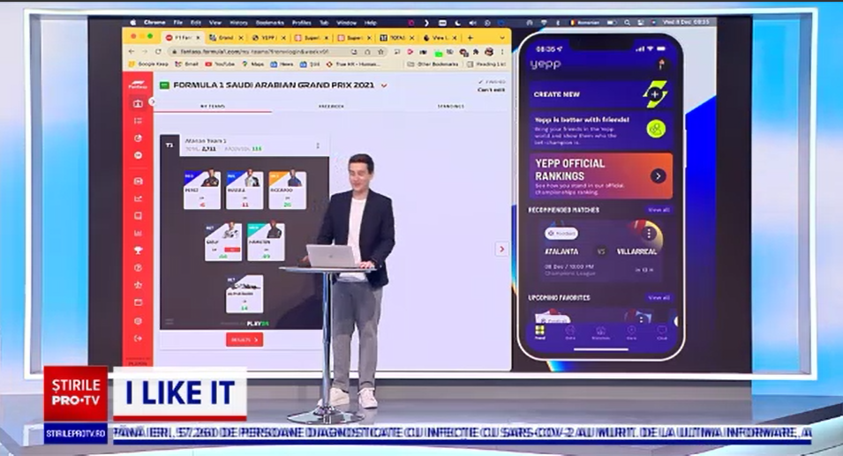Viewport: 843px width, 456px height.
Task: Open the Feed tab in Yepp
Action: pos(540,333)
